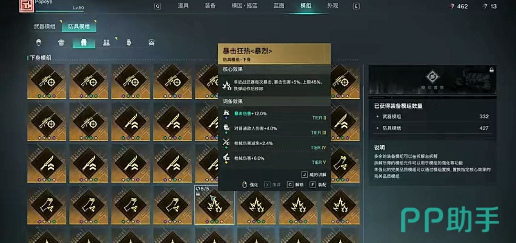
Task: Select the helmet slot filter icon
Action: pyautogui.click(x=39, y=42)
